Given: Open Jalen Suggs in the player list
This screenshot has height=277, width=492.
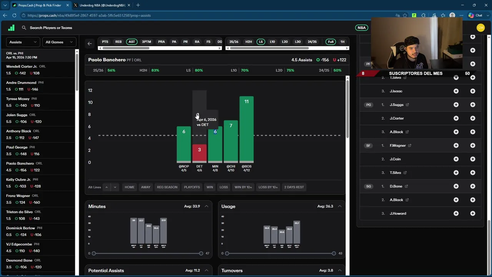Looking at the screenshot, I should pos(38,118).
